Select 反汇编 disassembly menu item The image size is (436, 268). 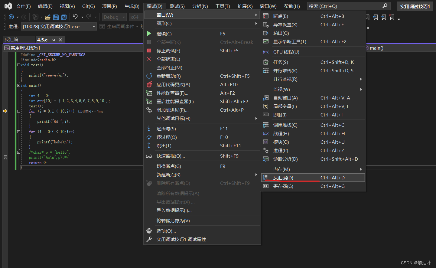click(313, 178)
